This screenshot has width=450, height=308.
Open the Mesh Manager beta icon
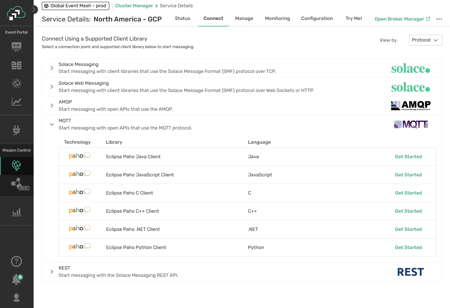coord(19,184)
